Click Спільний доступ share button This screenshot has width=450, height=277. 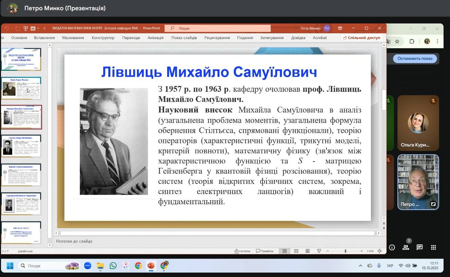pyautogui.click(x=362, y=38)
